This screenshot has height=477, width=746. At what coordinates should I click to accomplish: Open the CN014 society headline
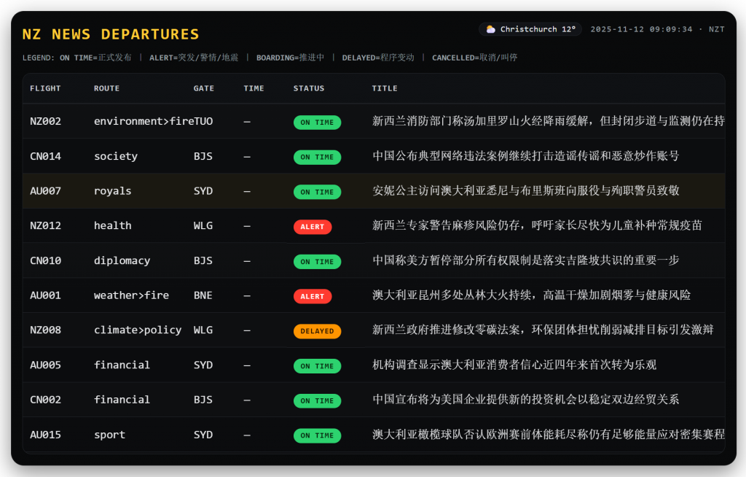[x=525, y=156]
